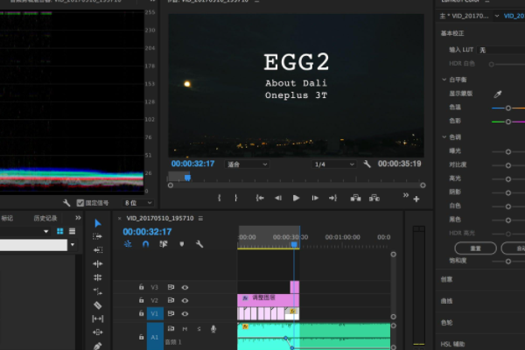Image resolution: width=525 pixels, height=350 pixels.
Task: Hide track V3 with its eye icon
Action: click(185, 287)
